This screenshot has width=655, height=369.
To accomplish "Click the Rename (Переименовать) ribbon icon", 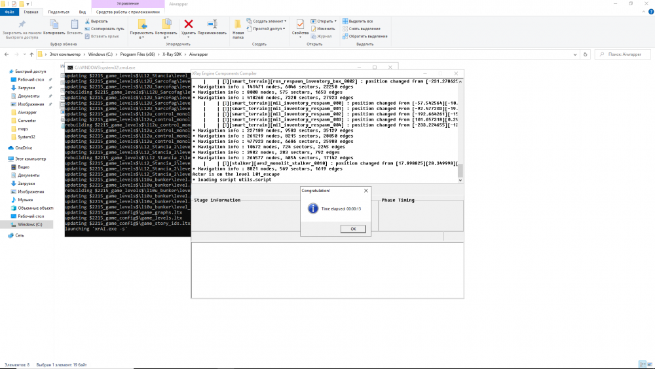I will click(x=212, y=25).
